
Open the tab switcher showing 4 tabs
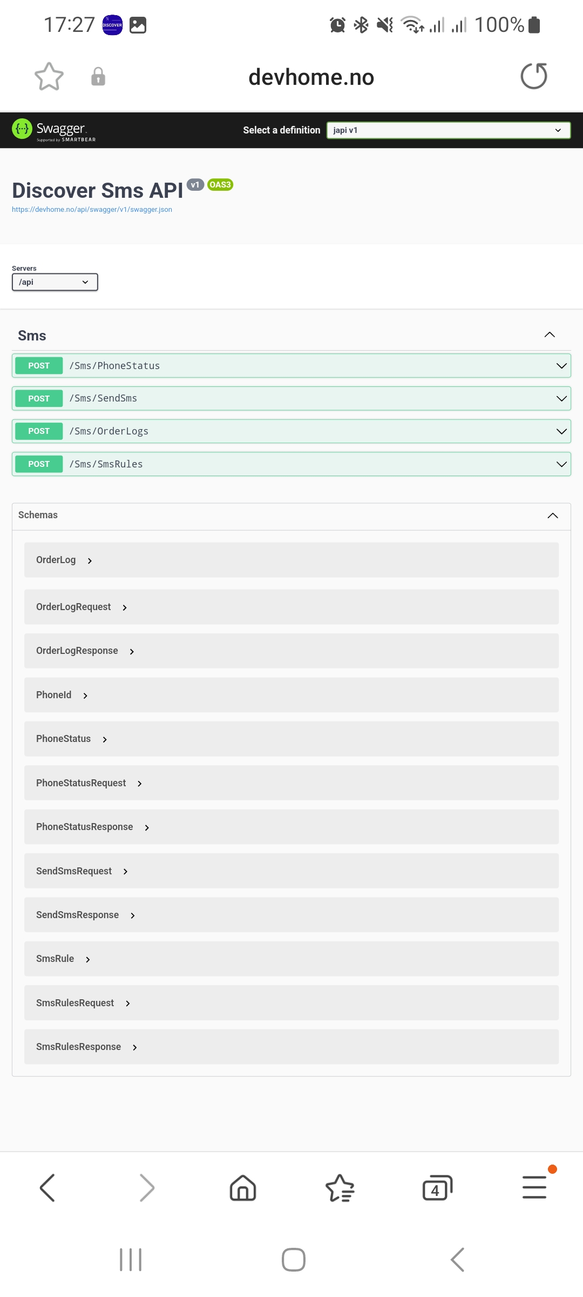point(437,1188)
